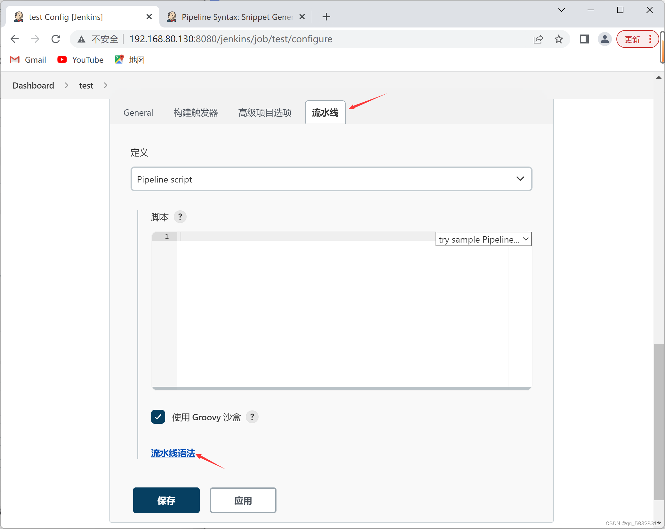Open the try sample Pipeline dropdown

click(x=483, y=239)
